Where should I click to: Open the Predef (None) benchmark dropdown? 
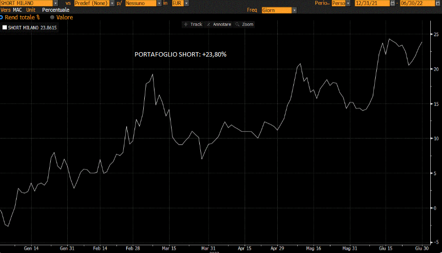[112, 3]
